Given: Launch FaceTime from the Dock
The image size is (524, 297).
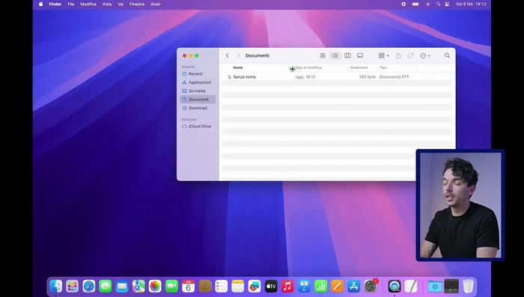Looking at the screenshot, I should click(171, 287).
